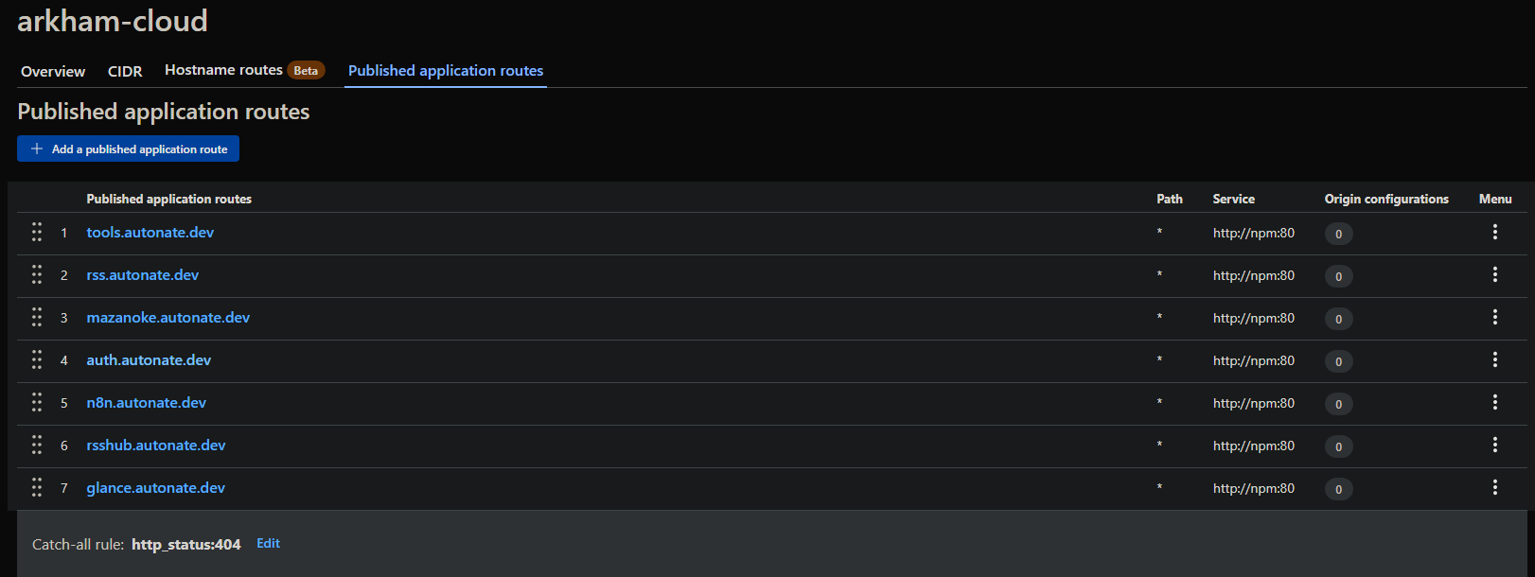Screen dimensions: 1535x577
Task: Open the three-dot menu for n8n.autonate.dev
Action: (x=1494, y=402)
